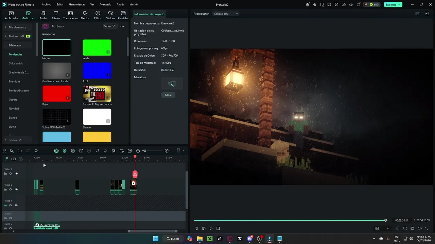Mute the Video 3 track
Screen dimensions: 435x244
click(11, 174)
